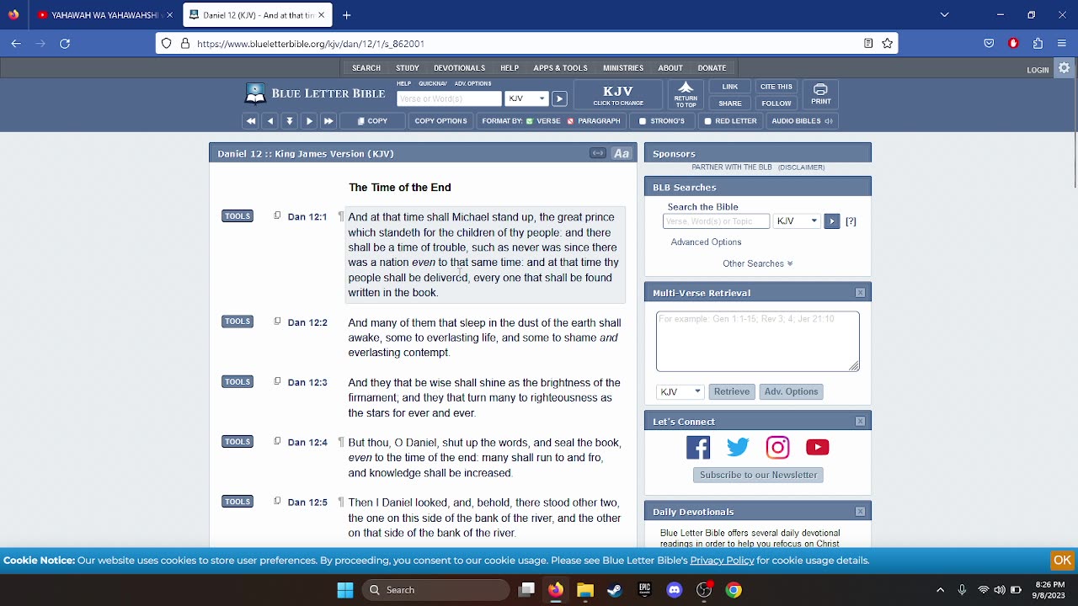The width and height of the screenshot is (1078, 606).
Task: Close the Multi-Verse Retrieval panel
Action: point(860,293)
